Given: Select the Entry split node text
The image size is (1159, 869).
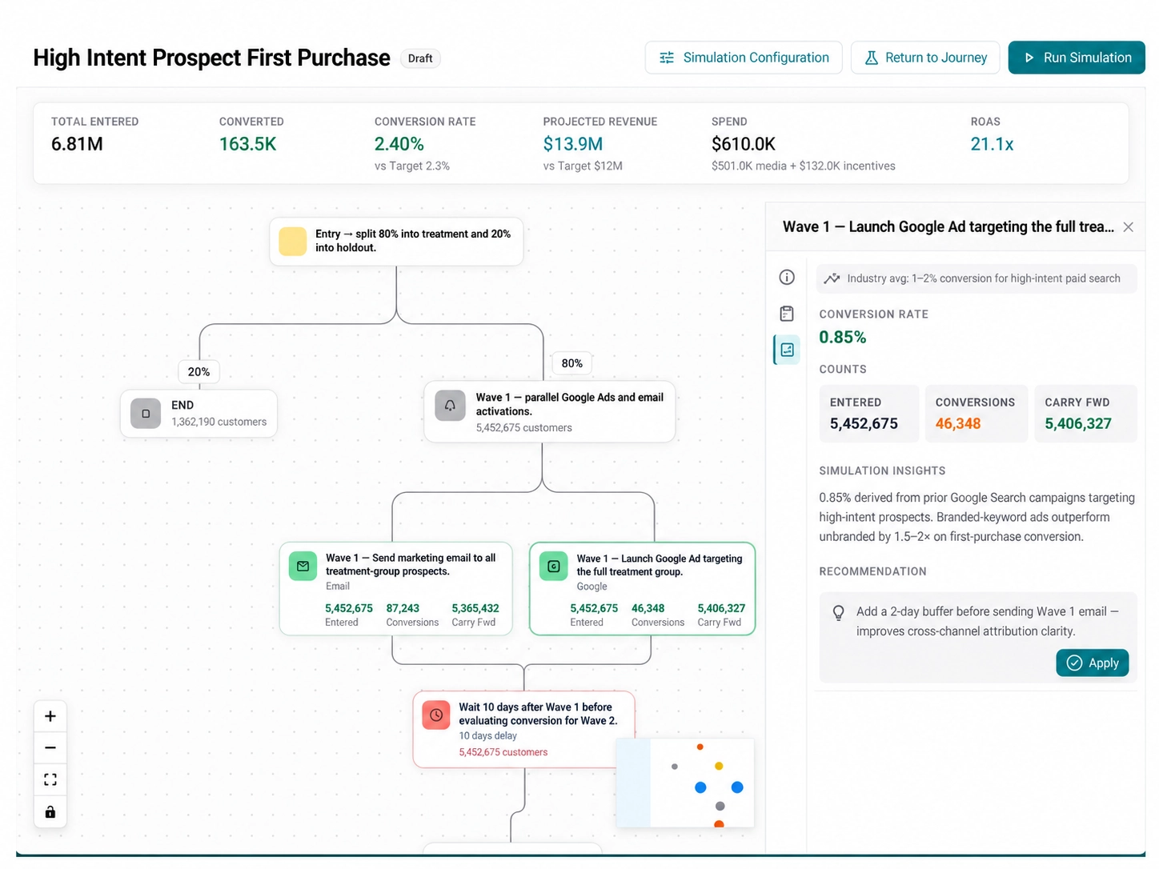Looking at the screenshot, I should coord(413,241).
